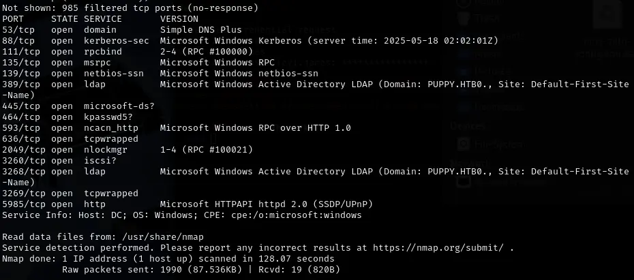The width and height of the screenshot is (634, 280).
Task: Click the nlockmgr service name
Action: coord(106,149)
